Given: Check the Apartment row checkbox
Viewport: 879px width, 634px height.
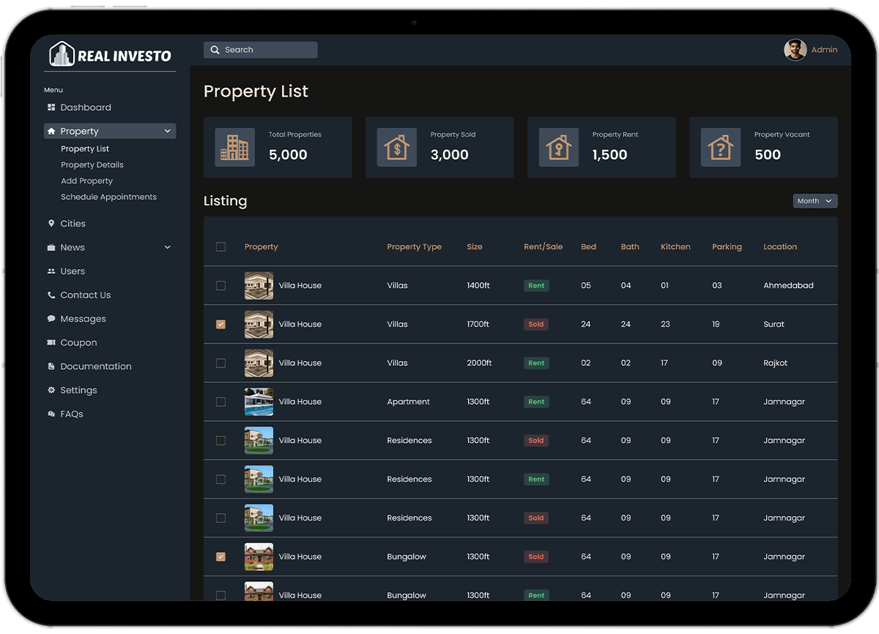Looking at the screenshot, I should [220, 402].
